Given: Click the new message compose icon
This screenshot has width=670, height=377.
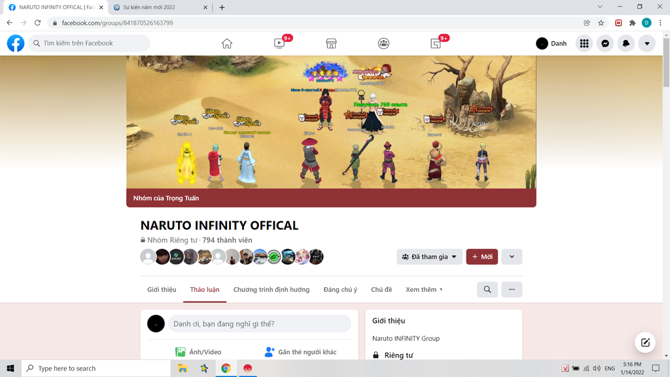Looking at the screenshot, I should click(645, 342).
